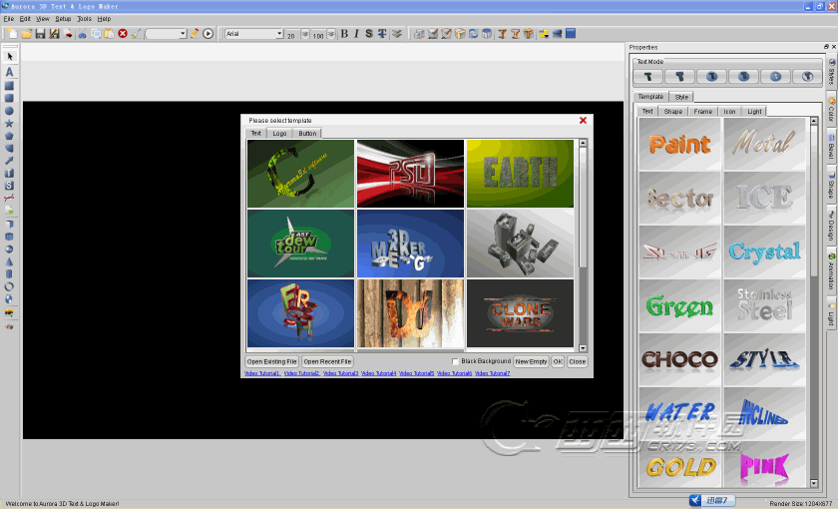Choose the 3D text 'A' tool
Image resolution: width=838 pixels, height=509 pixels.
(x=9, y=72)
